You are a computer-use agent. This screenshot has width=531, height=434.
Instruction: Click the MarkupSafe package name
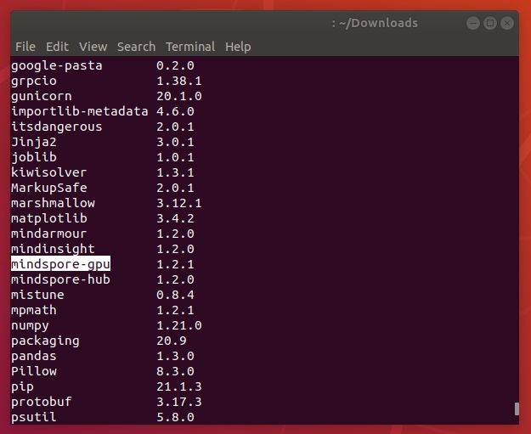(49, 188)
